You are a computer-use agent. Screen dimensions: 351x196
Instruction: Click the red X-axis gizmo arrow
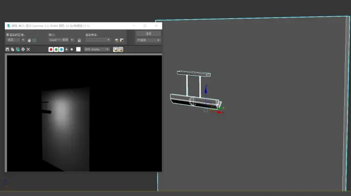tap(220, 112)
